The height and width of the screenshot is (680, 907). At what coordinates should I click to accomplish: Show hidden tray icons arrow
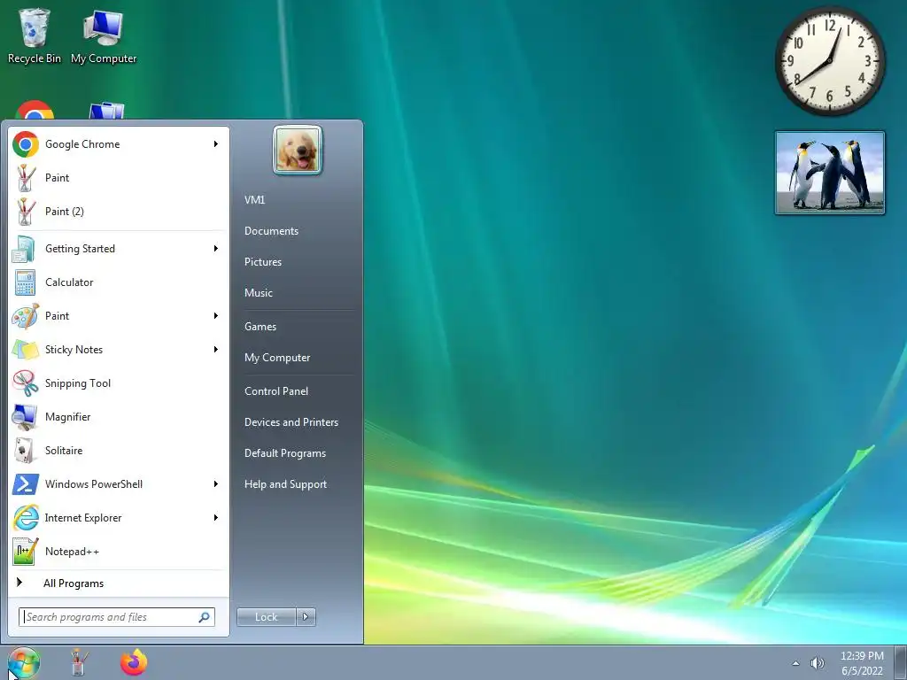796,663
